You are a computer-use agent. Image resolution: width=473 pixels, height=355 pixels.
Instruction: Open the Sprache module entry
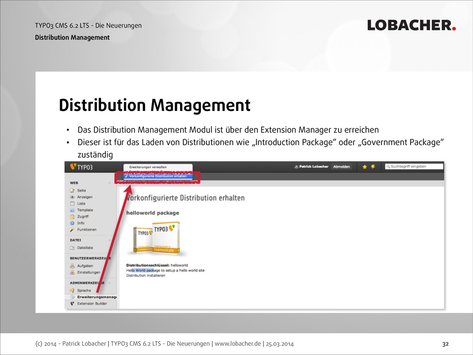pos(84,290)
